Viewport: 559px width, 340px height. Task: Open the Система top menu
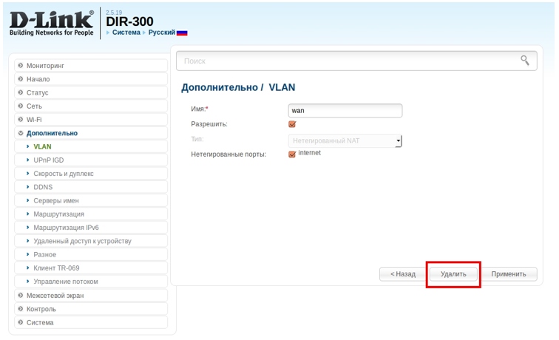click(126, 33)
